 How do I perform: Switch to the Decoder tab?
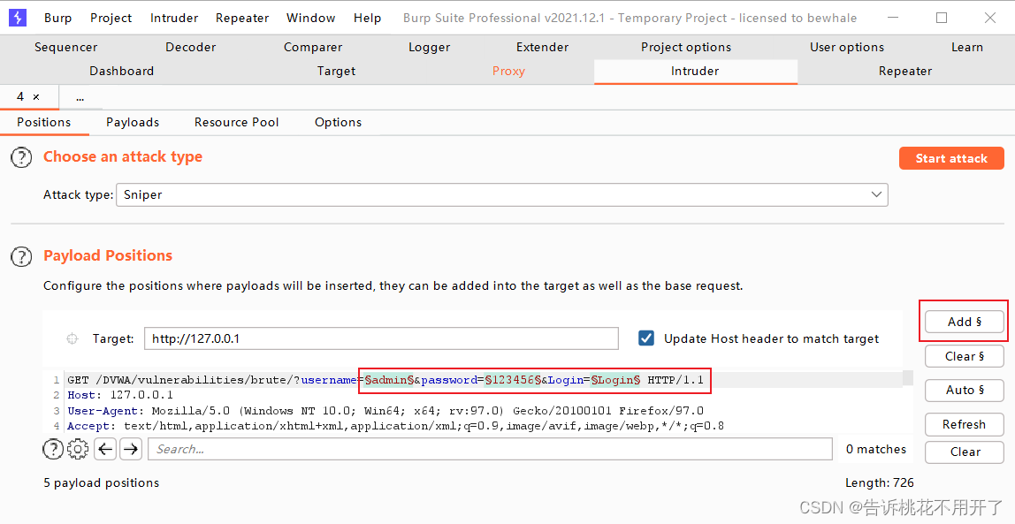point(190,47)
